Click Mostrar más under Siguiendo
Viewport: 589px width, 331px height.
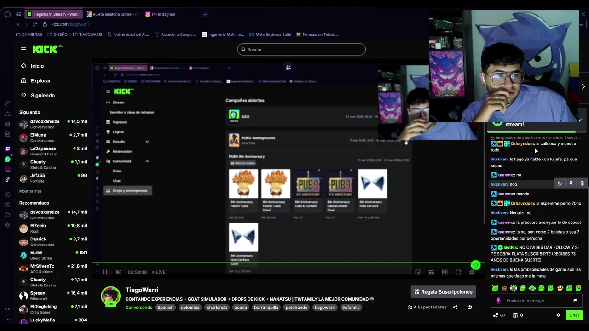coord(30,191)
